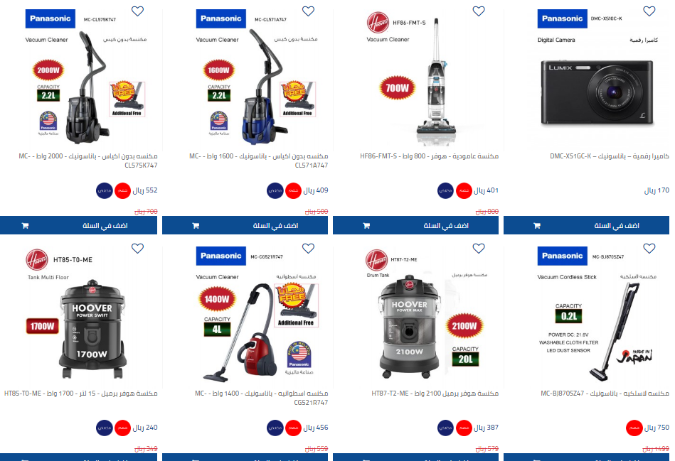Open title link for Hoover HT87-T2-ME 2100W drum
This screenshot has width=675, height=461.
click(x=435, y=394)
